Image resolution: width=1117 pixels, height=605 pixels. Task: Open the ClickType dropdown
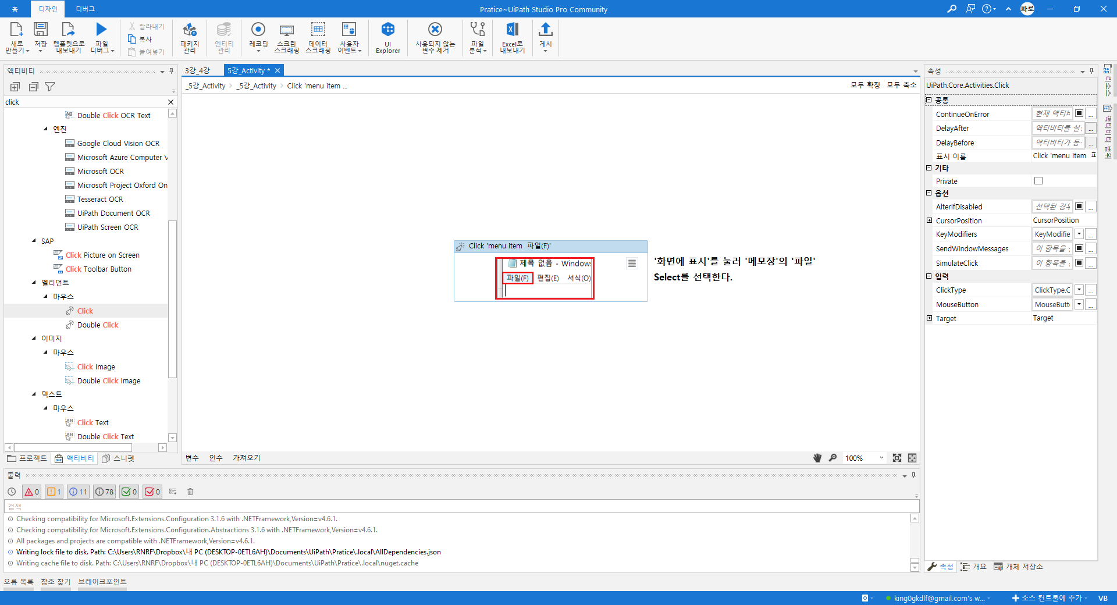tap(1079, 290)
